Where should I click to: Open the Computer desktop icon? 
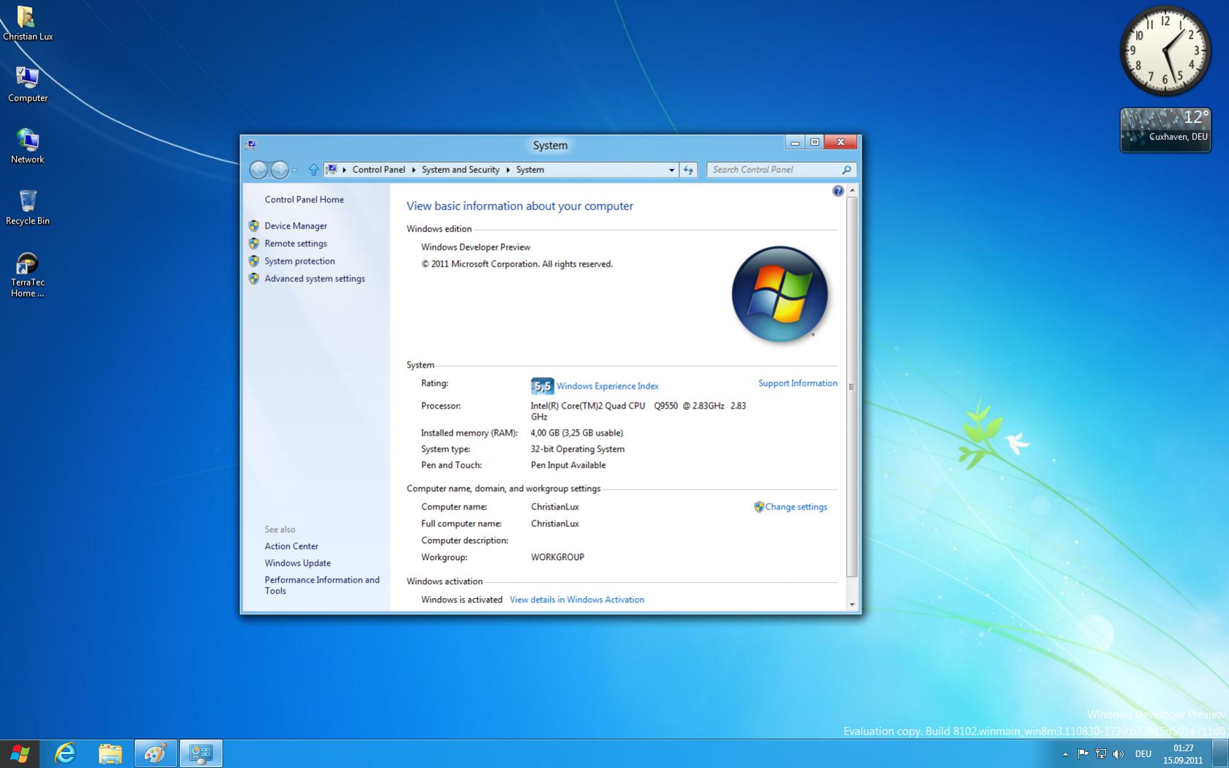27,84
